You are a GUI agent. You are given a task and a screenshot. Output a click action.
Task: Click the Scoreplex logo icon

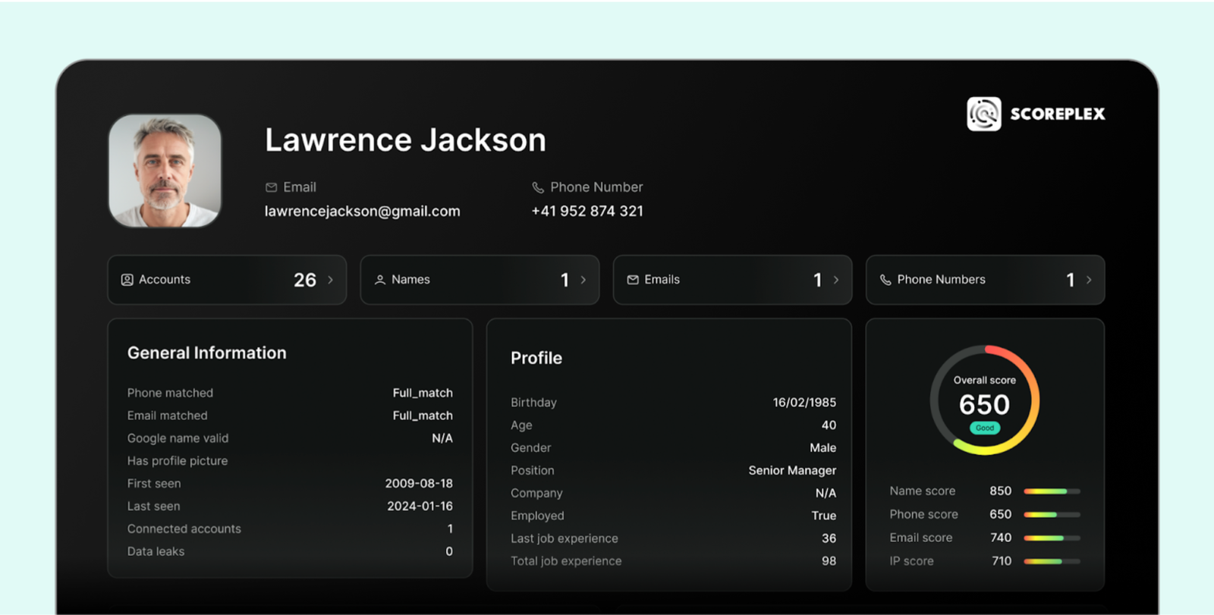click(983, 114)
